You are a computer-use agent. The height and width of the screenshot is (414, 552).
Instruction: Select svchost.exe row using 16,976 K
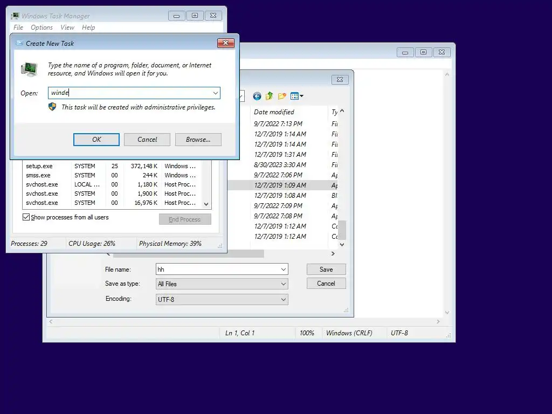[112, 203]
